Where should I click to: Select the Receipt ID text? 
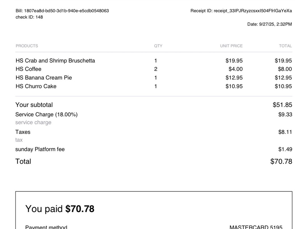241,11
